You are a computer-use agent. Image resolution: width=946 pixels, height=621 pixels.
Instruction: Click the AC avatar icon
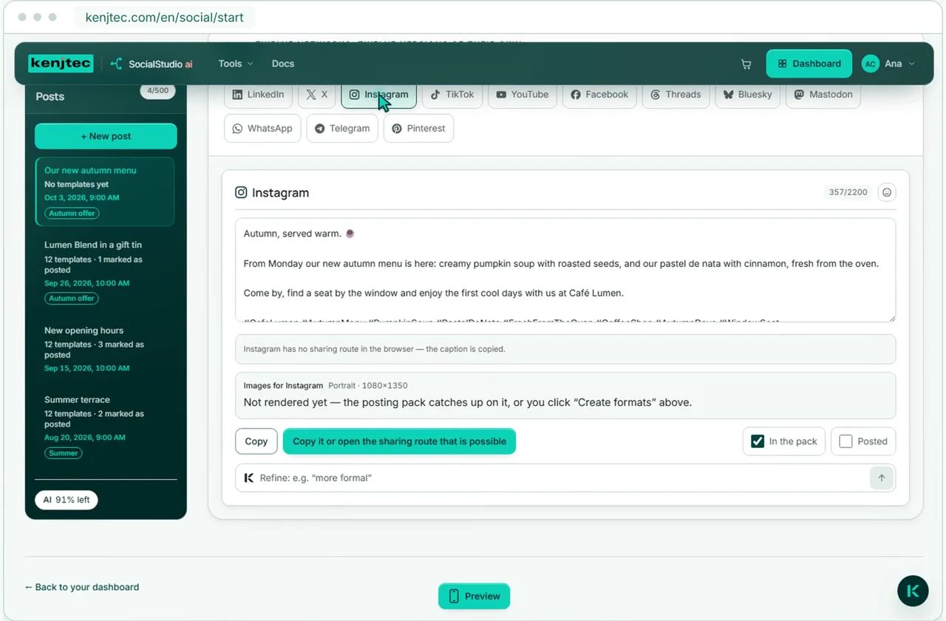870,64
